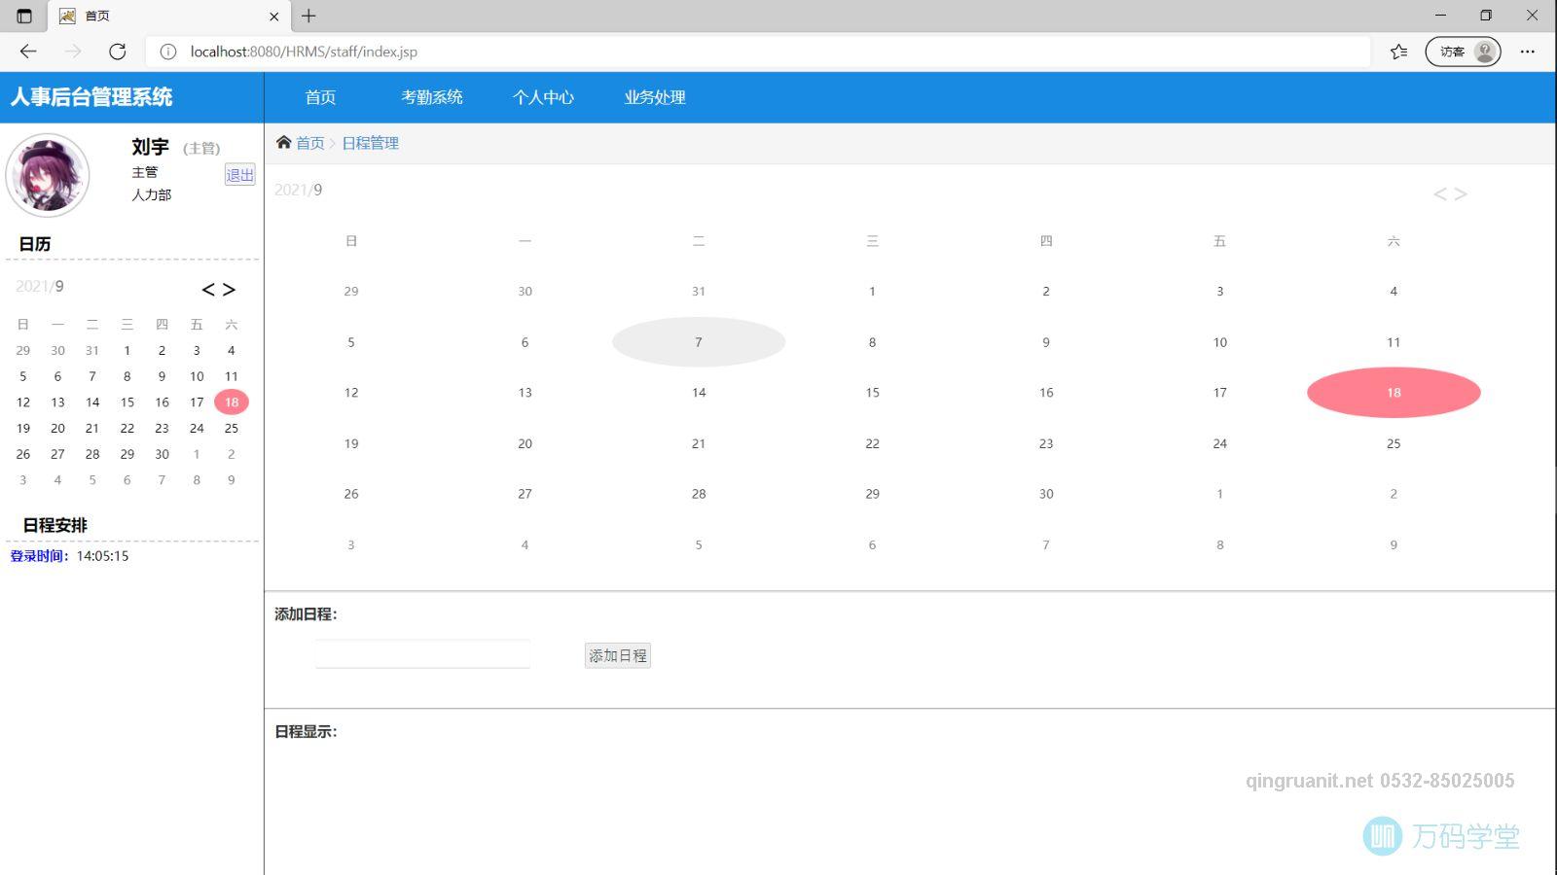Click the home icon in the breadcrumb bar
This screenshot has width=1557, height=875.
tap(282, 143)
